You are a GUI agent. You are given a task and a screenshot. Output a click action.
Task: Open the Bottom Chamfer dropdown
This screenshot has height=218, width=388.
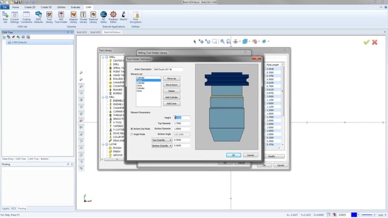tap(162, 145)
